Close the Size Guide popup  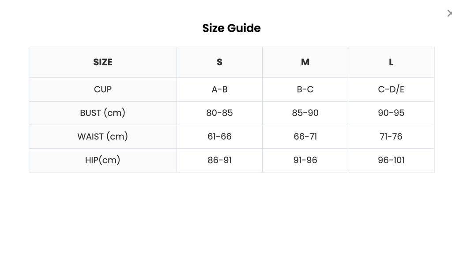pyautogui.click(x=449, y=13)
